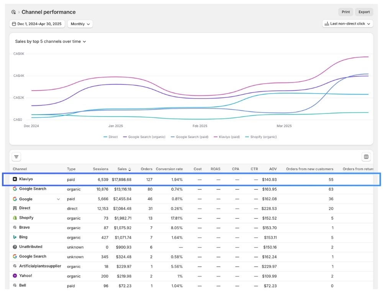Click the Brave channel name
This screenshot has width=383, height=293.
25,227
